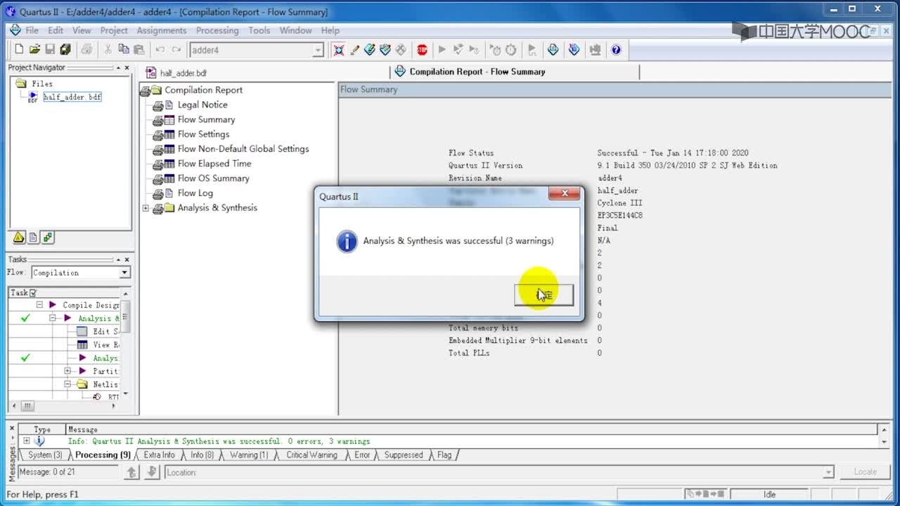Click the Save All toolbar icon
The width and height of the screenshot is (900, 506).
coord(65,49)
